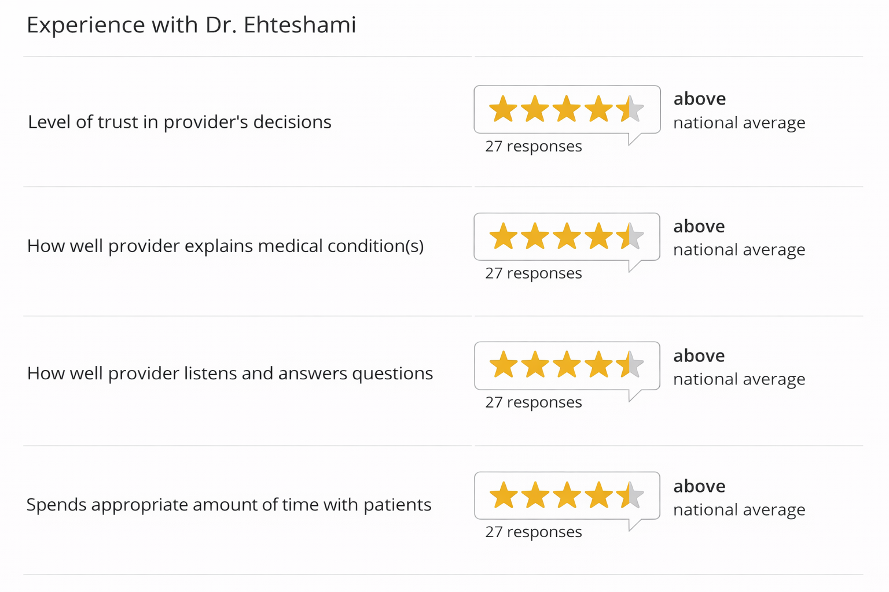This screenshot has height=592, width=889.
Task: Click half-filled star in listens-and-answers rating
Action: pyautogui.click(x=630, y=365)
